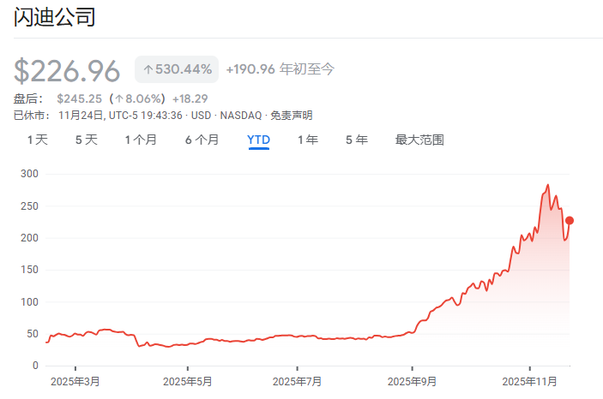Open the 免责声明 disclaimer link
The width and height of the screenshot is (603, 399).
pos(291,116)
